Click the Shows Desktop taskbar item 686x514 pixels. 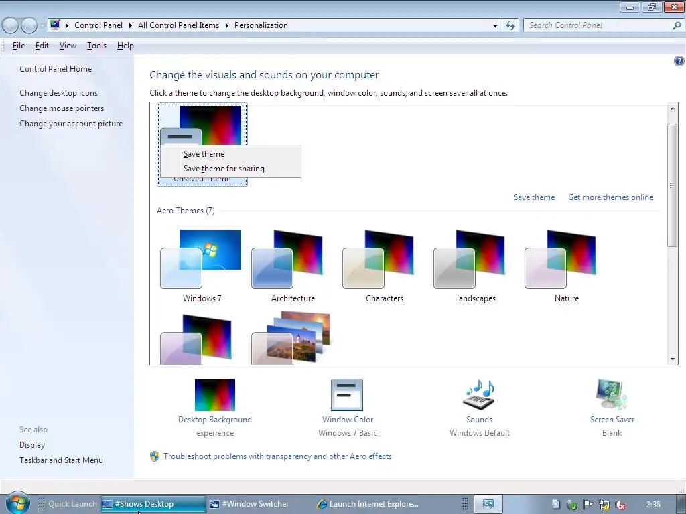pos(153,504)
